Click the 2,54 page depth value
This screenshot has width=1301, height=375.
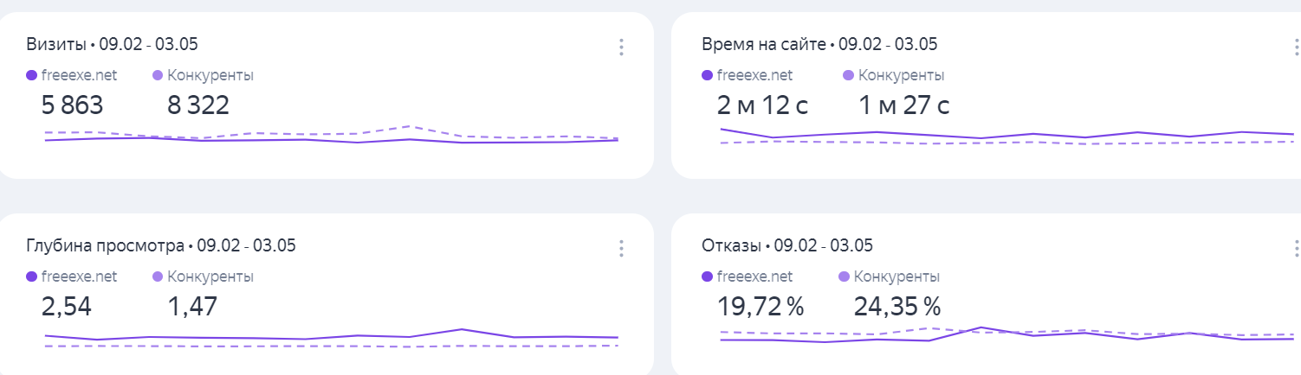pyautogui.click(x=67, y=307)
